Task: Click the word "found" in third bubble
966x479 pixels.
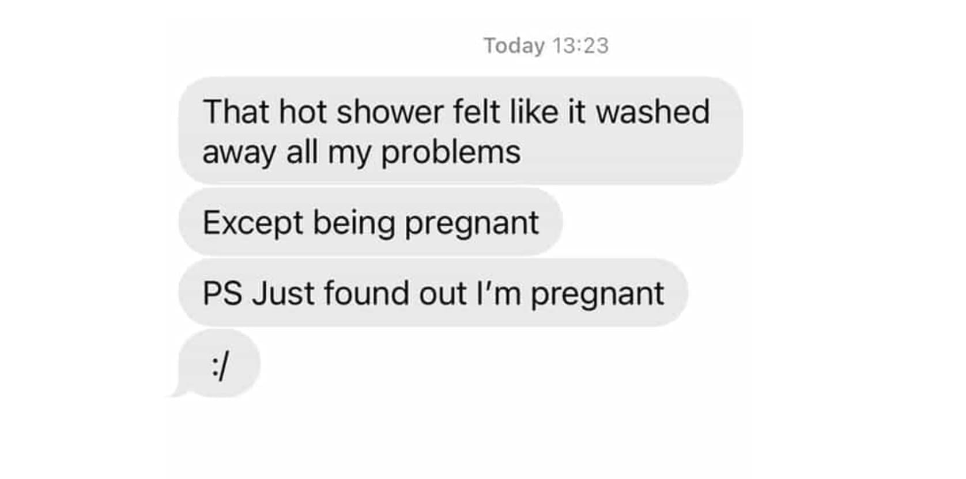Action: (x=366, y=294)
